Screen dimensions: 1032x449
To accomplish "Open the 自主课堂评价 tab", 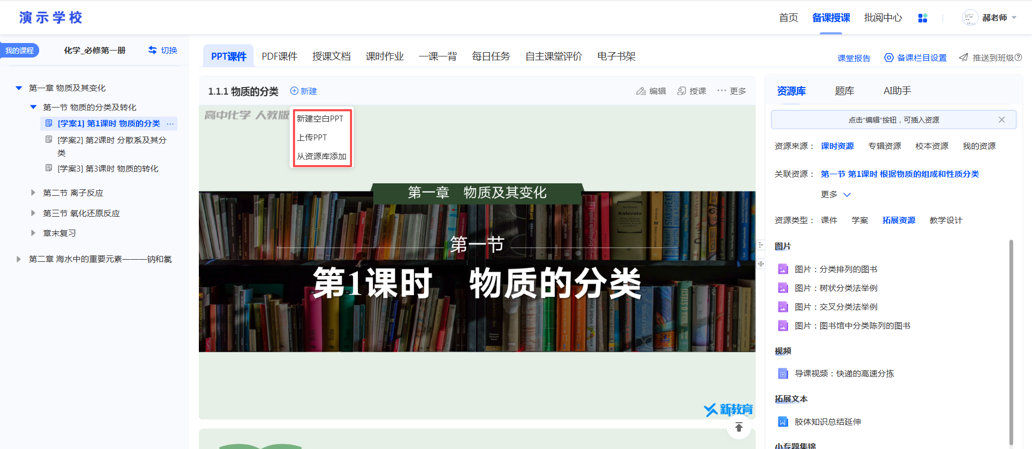I will coord(554,56).
